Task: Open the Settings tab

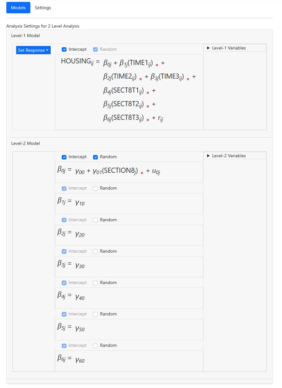Action: (x=43, y=8)
